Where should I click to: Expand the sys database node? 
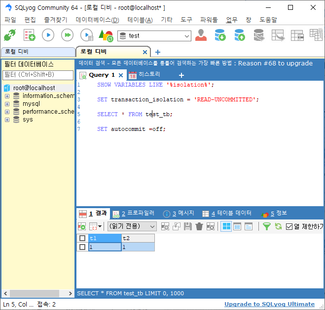(x=7, y=120)
